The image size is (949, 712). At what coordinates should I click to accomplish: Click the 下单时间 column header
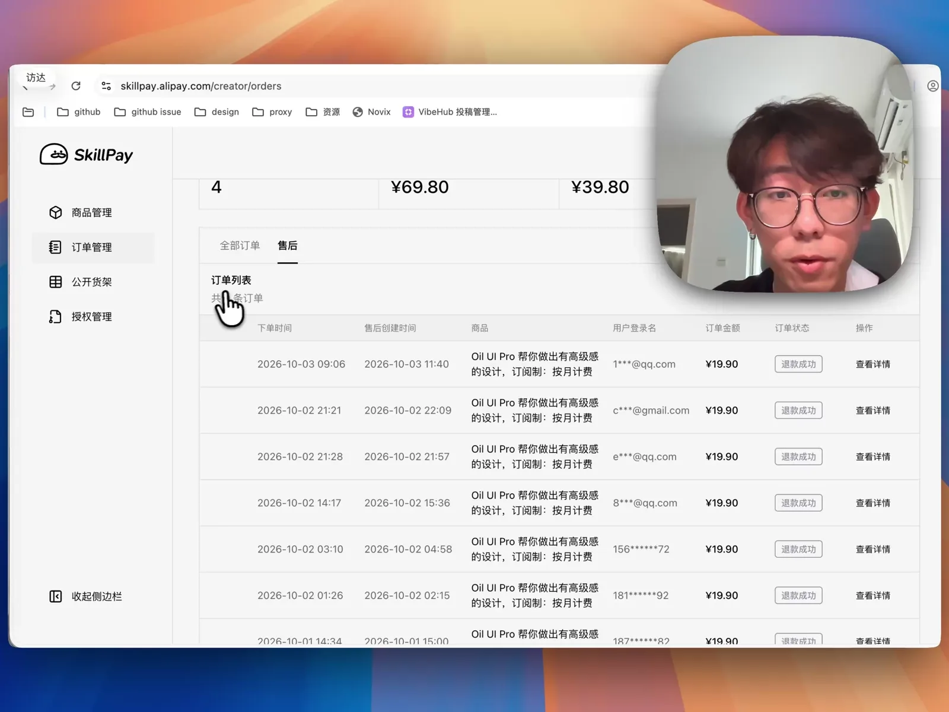(x=275, y=328)
